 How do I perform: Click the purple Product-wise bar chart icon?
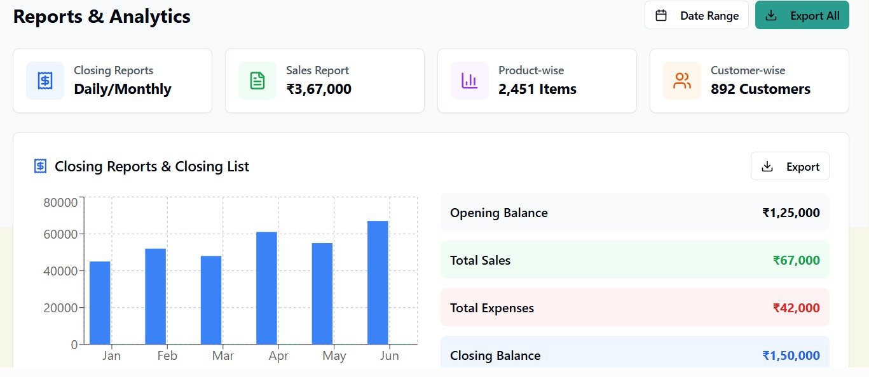(469, 81)
